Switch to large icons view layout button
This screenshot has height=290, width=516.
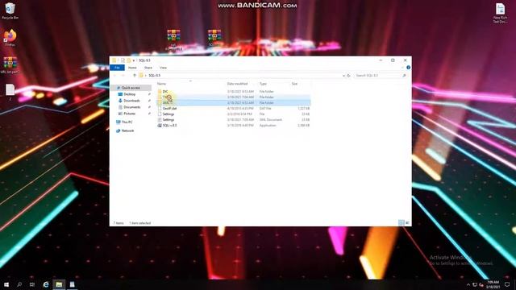407,222
